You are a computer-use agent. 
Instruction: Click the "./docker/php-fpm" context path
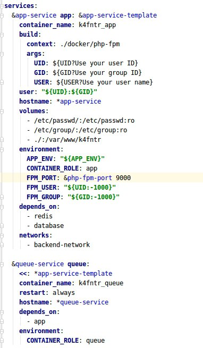90,44
